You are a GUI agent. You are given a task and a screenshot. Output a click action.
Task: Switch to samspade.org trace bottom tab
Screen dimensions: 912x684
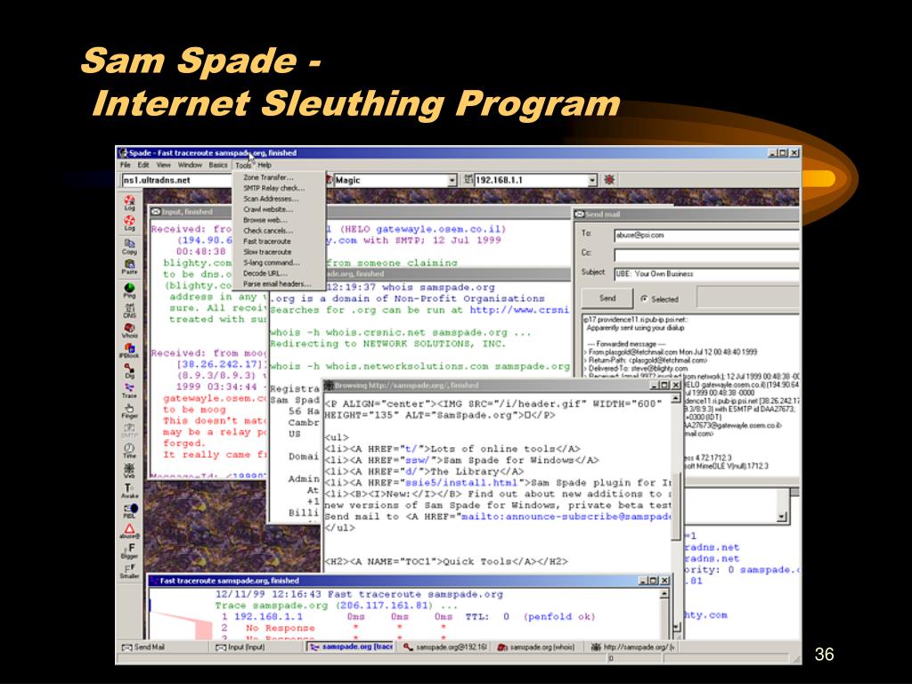click(x=351, y=647)
